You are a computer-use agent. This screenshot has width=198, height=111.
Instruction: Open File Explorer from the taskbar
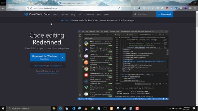pos(54,108)
